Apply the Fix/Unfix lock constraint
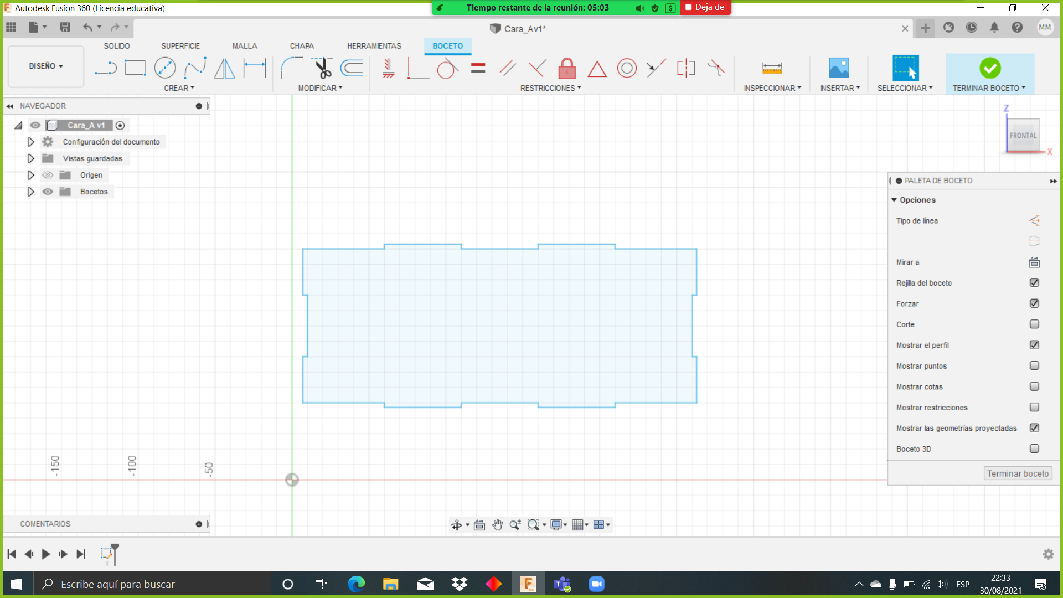Screen dimensions: 1063x598 pyautogui.click(x=566, y=69)
